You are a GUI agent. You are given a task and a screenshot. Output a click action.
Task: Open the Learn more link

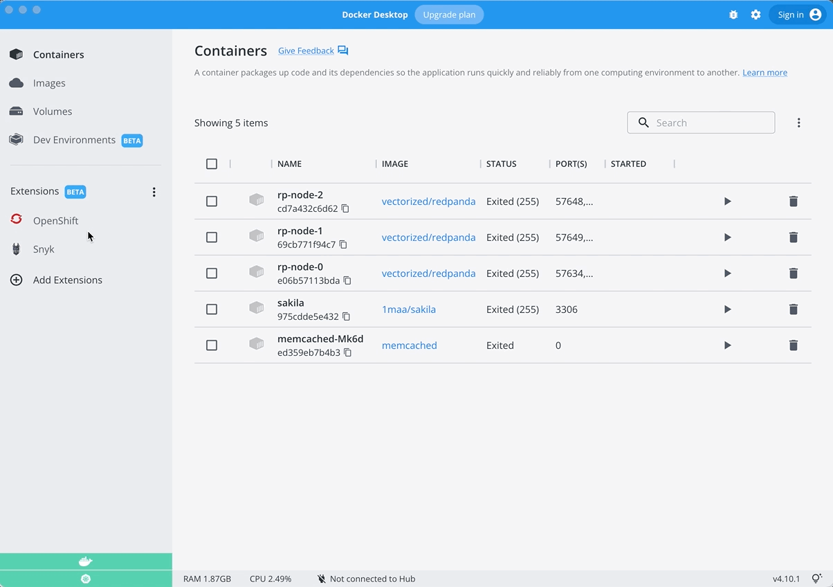(x=765, y=73)
